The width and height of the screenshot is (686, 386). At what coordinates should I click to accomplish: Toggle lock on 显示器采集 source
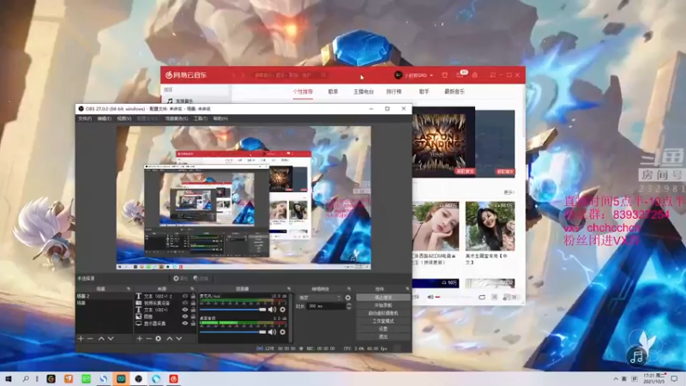[x=193, y=323]
